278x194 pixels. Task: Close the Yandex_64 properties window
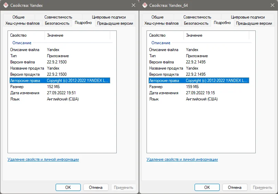point(273,5)
